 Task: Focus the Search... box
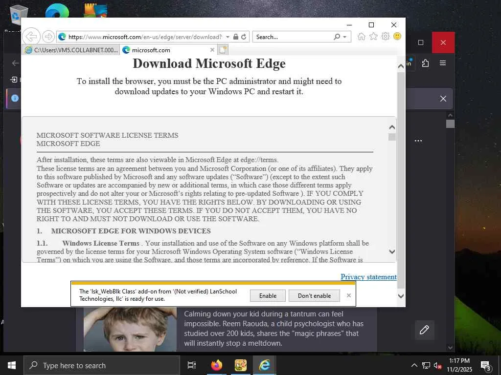294,37
